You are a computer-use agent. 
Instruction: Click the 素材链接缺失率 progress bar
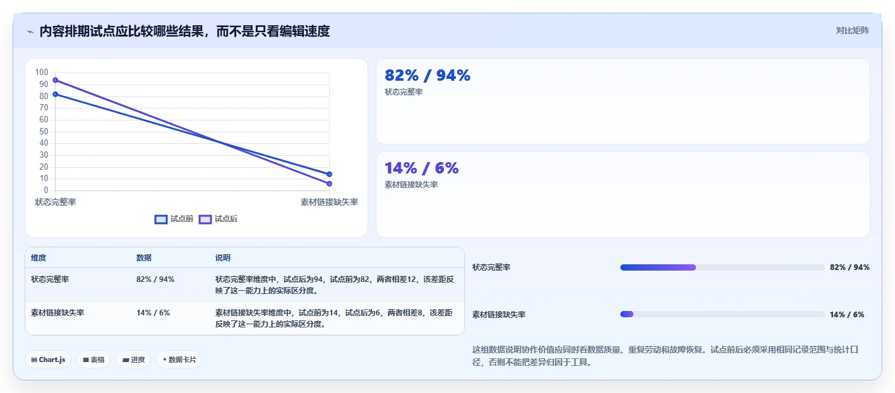tap(723, 314)
